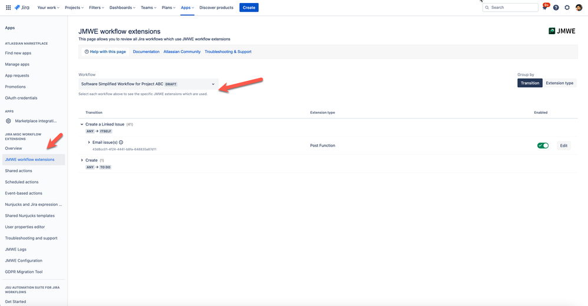
Task: Open Nunjucks and Jira expression tester
Action: 34,205
